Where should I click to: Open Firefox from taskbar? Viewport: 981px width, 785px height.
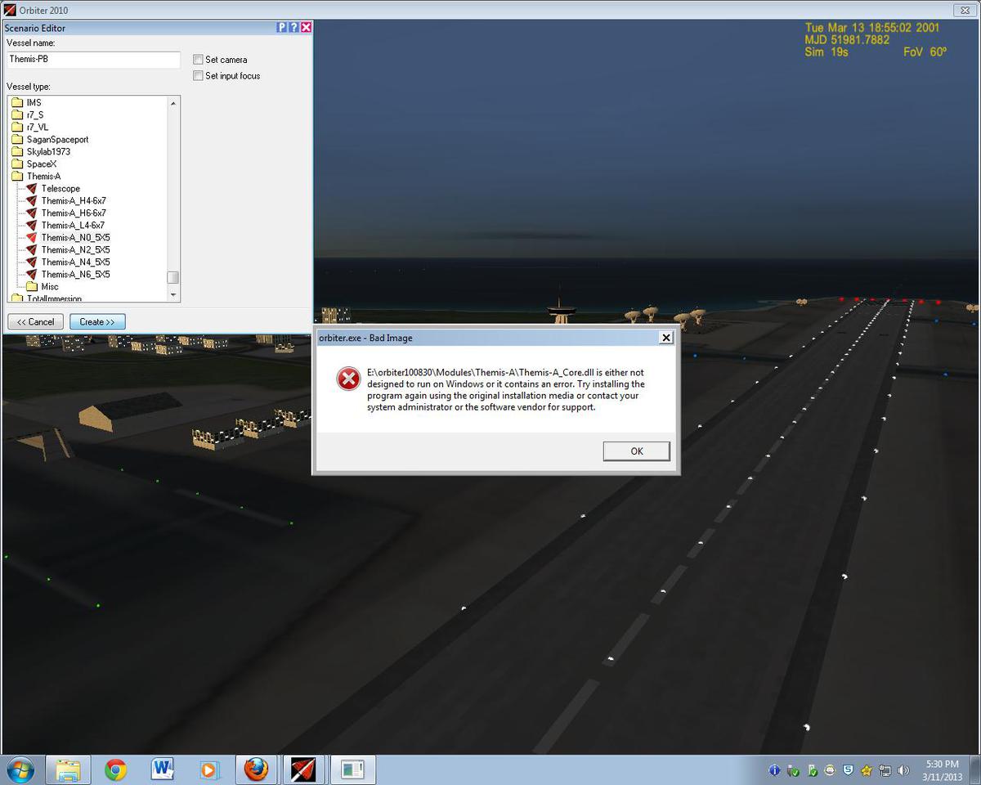tap(256, 770)
